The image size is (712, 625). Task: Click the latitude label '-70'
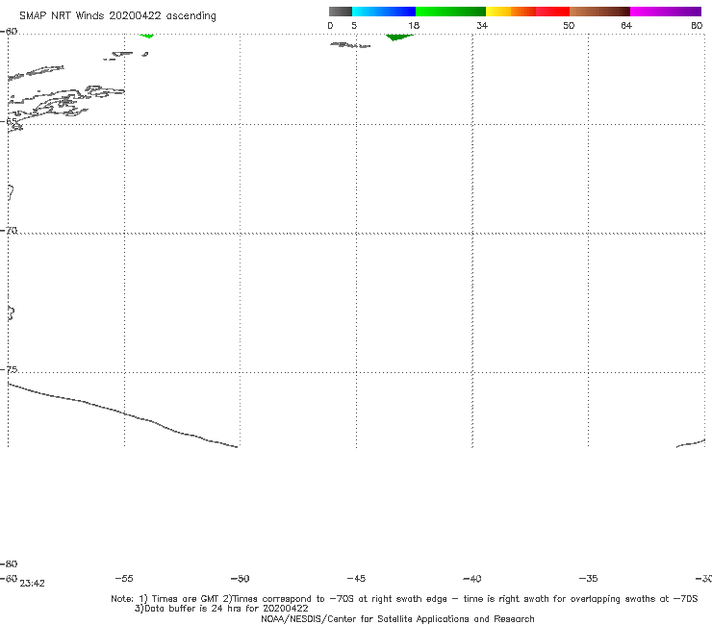point(9,230)
